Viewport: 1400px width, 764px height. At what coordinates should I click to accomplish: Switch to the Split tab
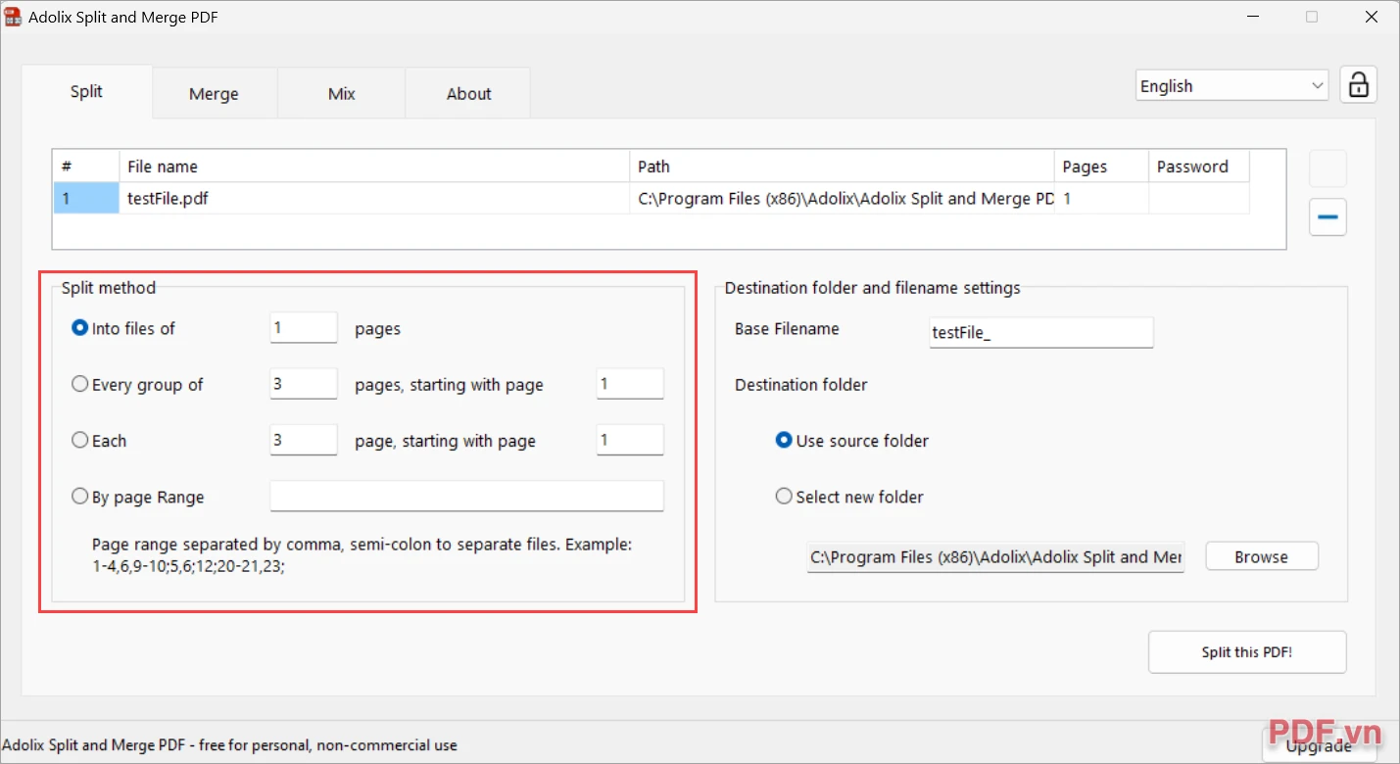click(86, 92)
